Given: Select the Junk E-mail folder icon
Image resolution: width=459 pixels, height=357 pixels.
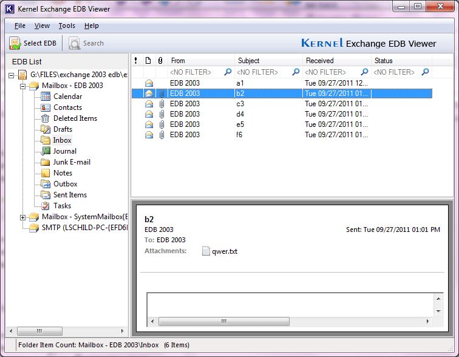Looking at the screenshot, I should click(46, 162).
